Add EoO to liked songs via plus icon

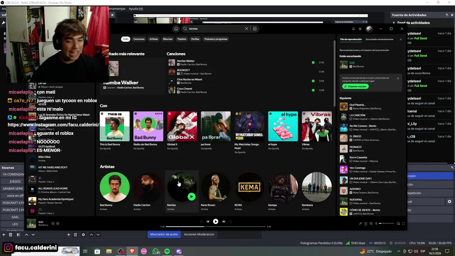58,224
